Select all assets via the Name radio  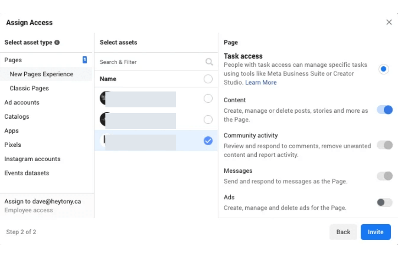[208, 79]
